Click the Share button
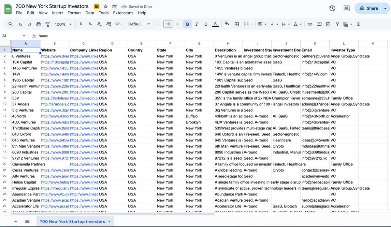391x227 pixels. tap(368, 8)
